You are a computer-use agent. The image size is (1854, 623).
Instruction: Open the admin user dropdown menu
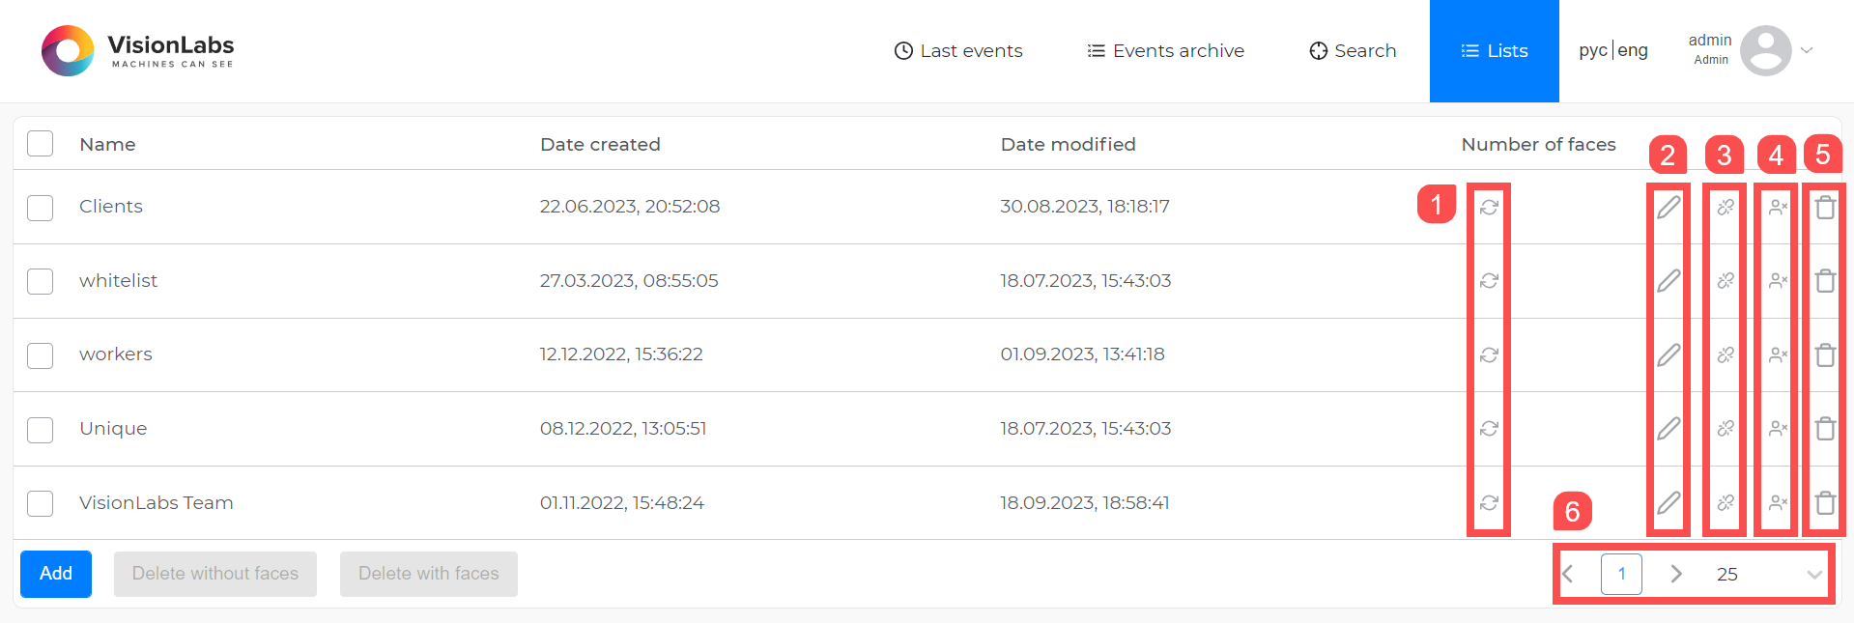(x=1806, y=50)
